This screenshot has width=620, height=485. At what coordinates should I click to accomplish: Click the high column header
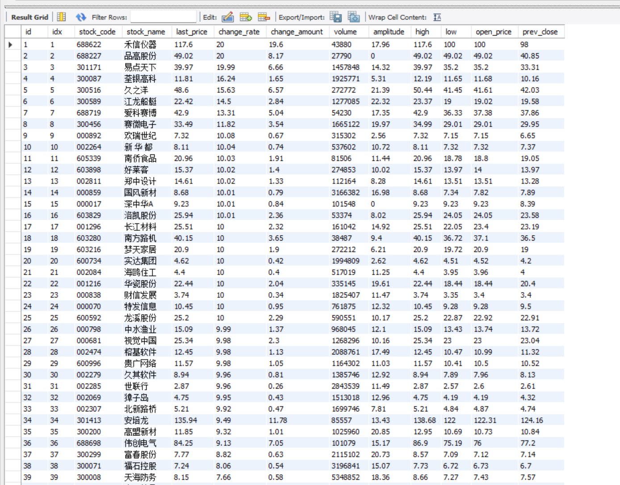point(422,32)
